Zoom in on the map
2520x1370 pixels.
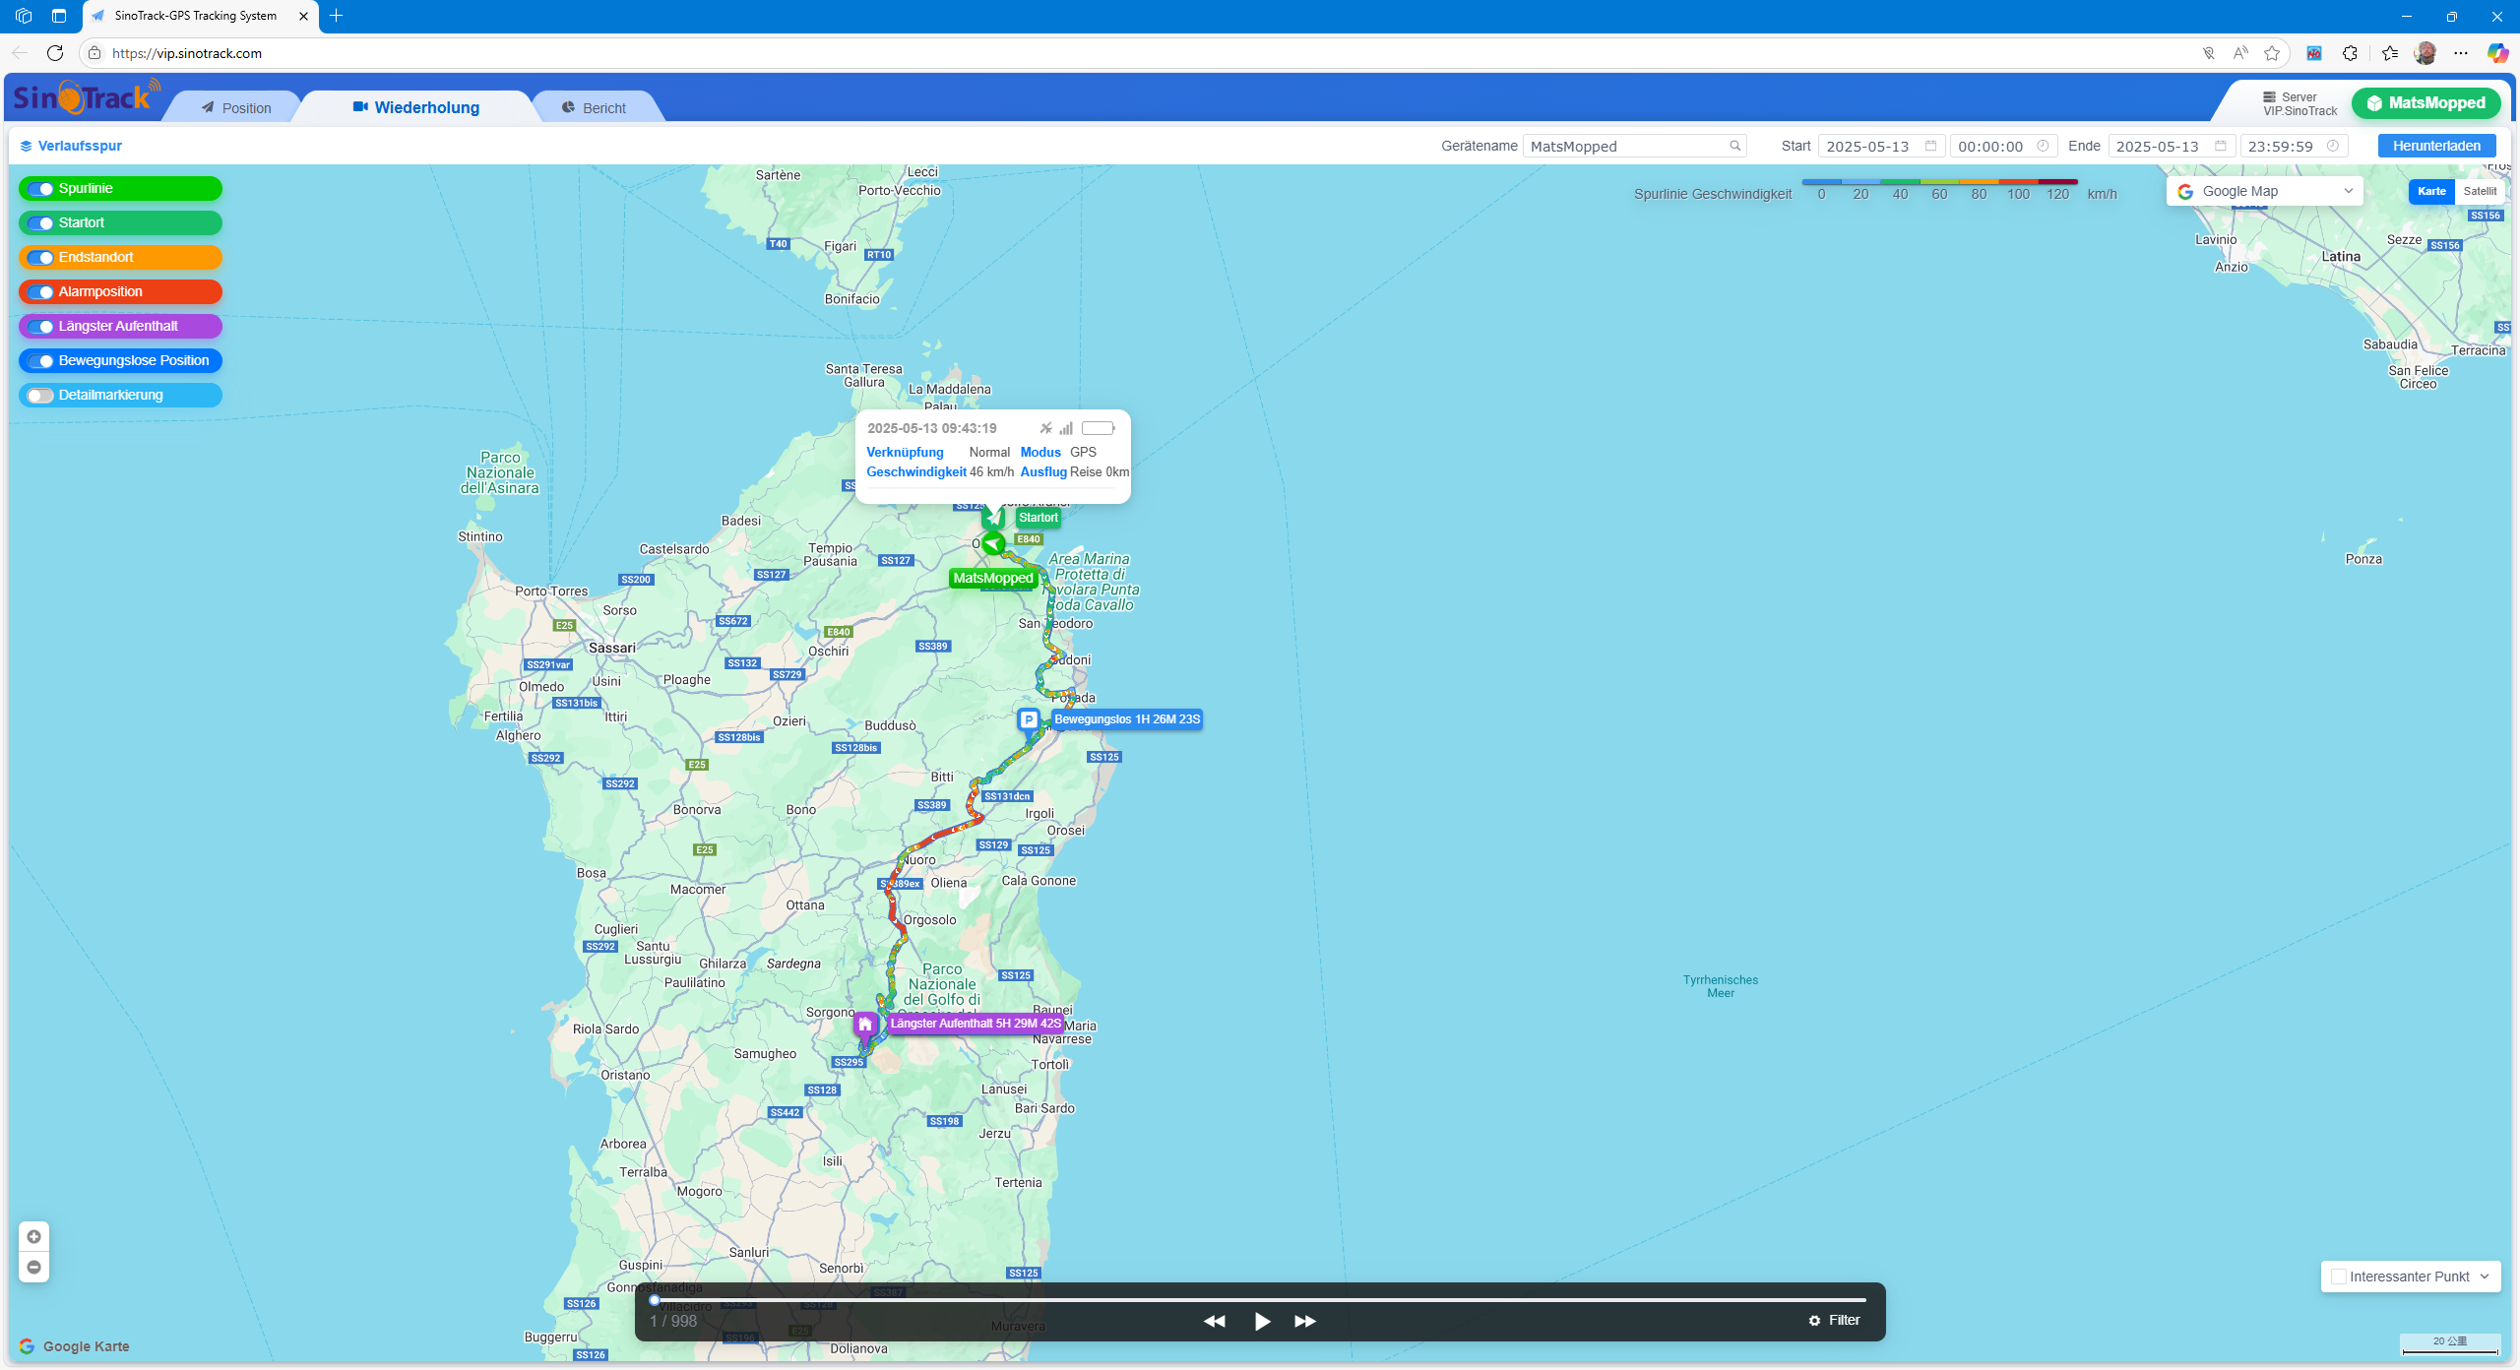(33, 1237)
